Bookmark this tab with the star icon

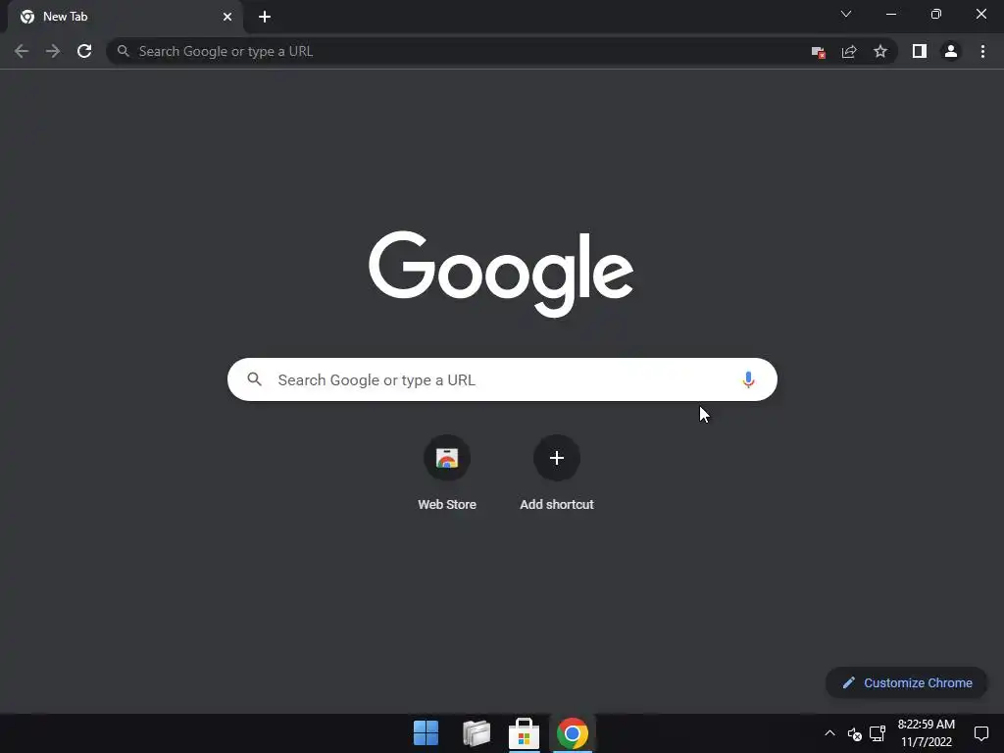880,51
